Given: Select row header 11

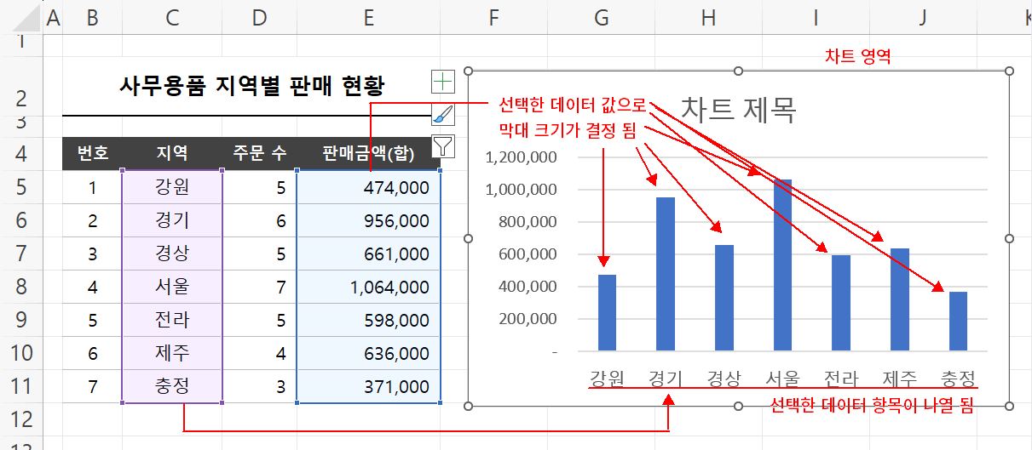Looking at the screenshot, I should pyautogui.click(x=20, y=386).
